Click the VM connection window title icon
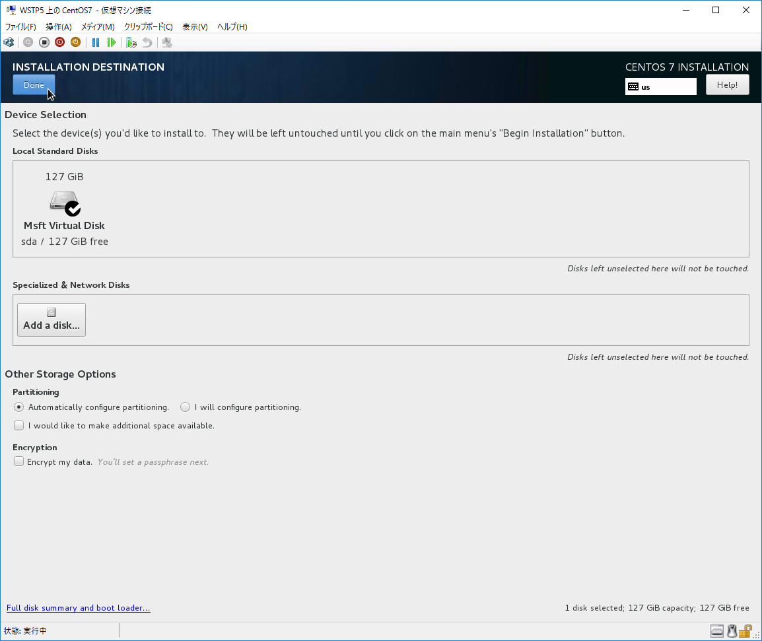Image resolution: width=762 pixels, height=641 pixels. point(11,10)
